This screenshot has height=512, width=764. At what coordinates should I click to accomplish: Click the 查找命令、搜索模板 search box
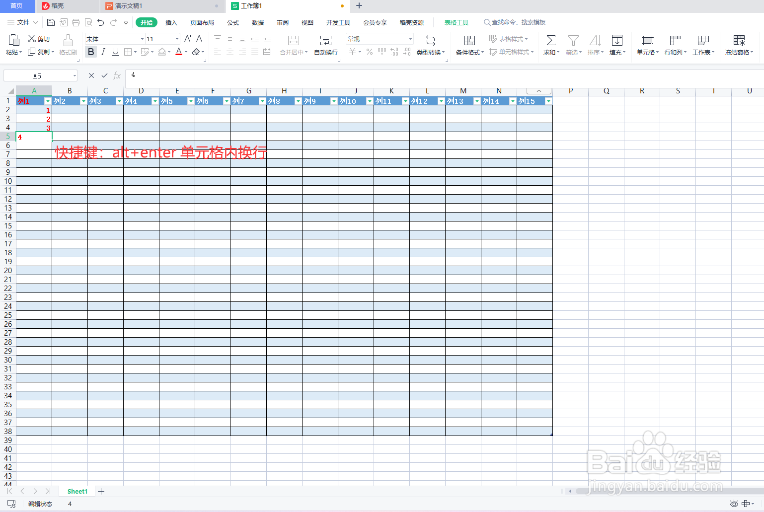pos(515,22)
